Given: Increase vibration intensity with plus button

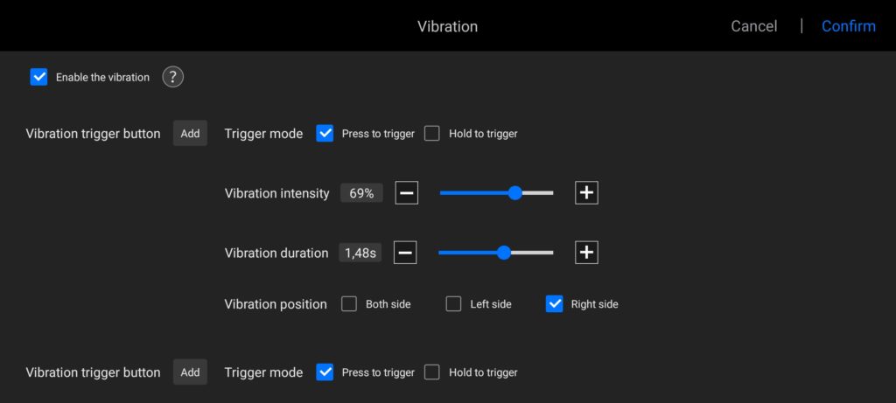Looking at the screenshot, I should pyautogui.click(x=586, y=193).
